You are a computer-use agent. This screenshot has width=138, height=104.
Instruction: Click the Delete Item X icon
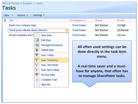coord(37,50)
